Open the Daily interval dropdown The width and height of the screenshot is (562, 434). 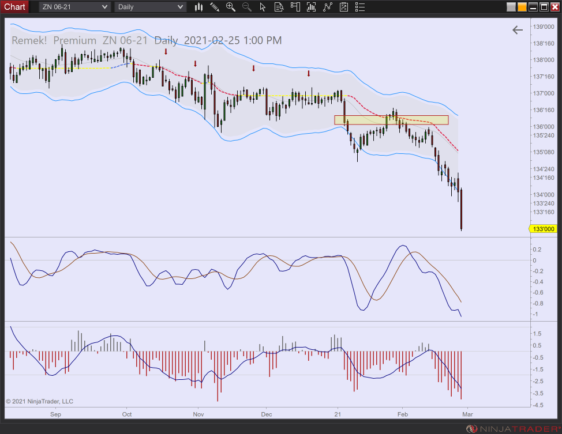pos(151,7)
